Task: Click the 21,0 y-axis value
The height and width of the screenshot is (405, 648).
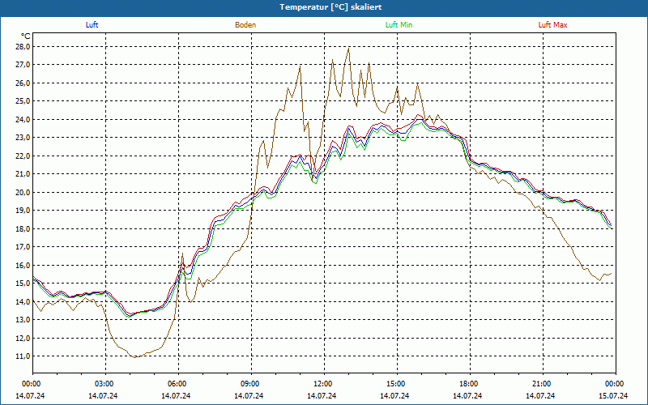Action: [x=23, y=174]
